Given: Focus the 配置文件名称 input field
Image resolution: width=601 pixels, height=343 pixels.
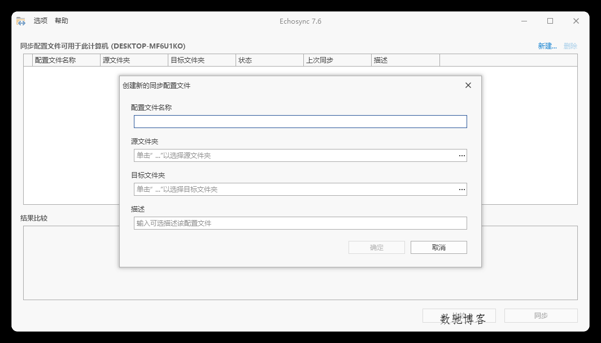Looking at the screenshot, I should pyautogui.click(x=300, y=122).
